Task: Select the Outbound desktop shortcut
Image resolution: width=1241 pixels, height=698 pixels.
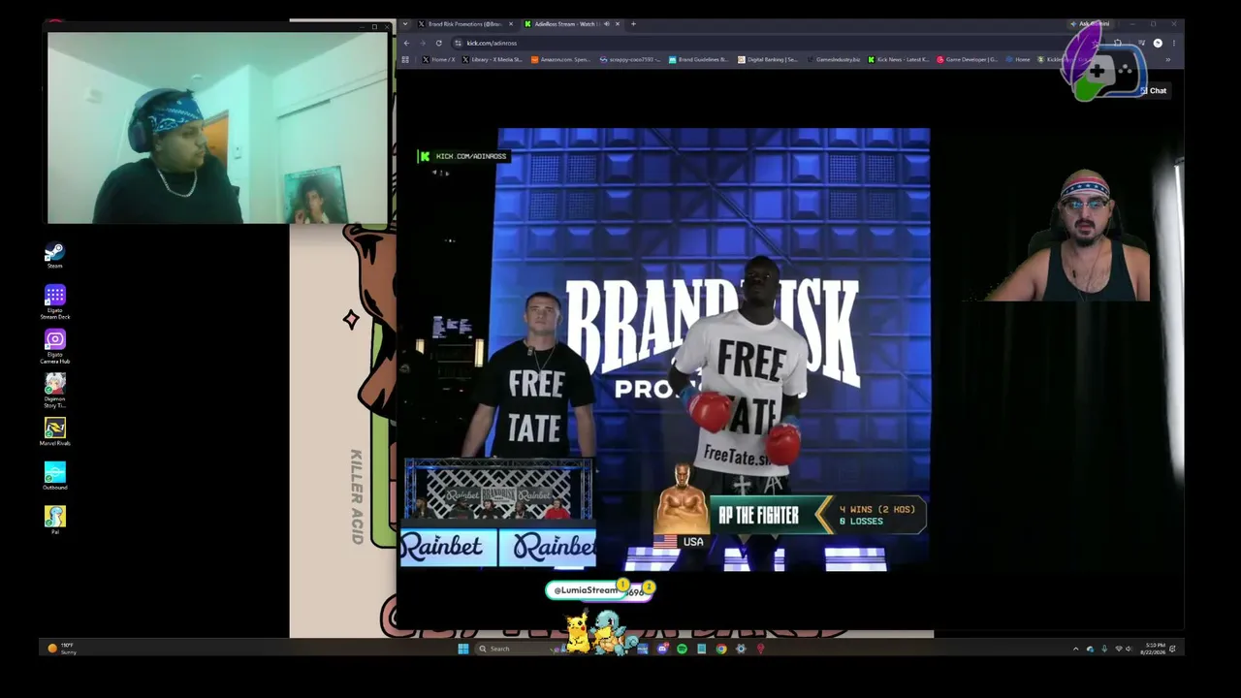Action: pyautogui.click(x=54, y=475)
